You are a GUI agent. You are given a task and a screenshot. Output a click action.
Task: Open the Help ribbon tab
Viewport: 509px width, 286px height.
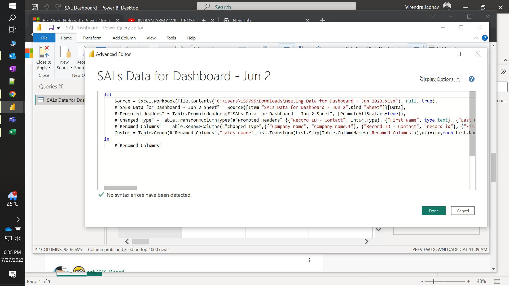click(191, 38)
